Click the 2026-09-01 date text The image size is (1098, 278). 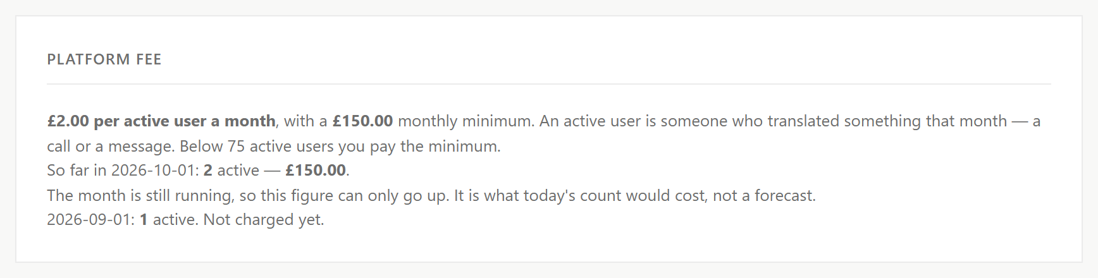pyautogui.click(x=91, y=220)
